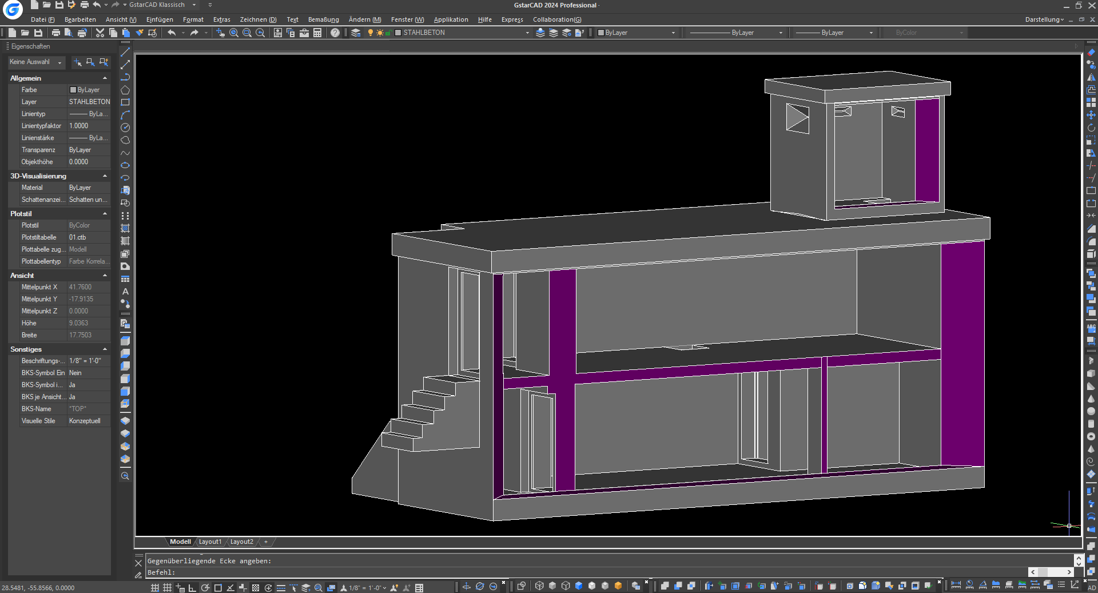Click the Farbe ByLayer color swatch
The height and width of the screenshot is (593, 1098).
tap(73, 90)
